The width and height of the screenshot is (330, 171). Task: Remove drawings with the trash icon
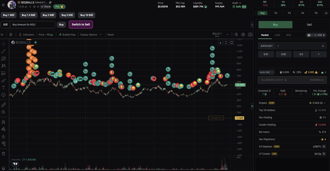pos(4,154)
